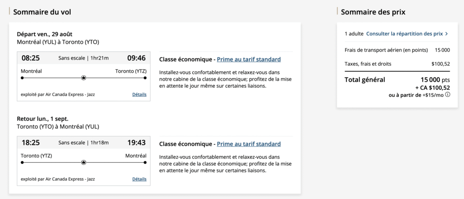Click the 19:43 return arrival time

[x=136, y=142]
